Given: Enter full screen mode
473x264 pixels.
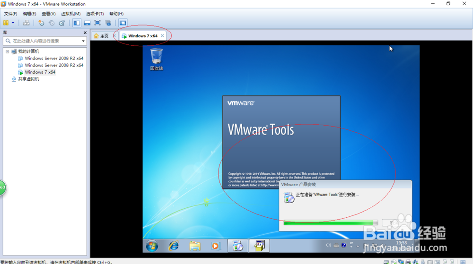Looking at the screenshot, I should pos(97,23).
